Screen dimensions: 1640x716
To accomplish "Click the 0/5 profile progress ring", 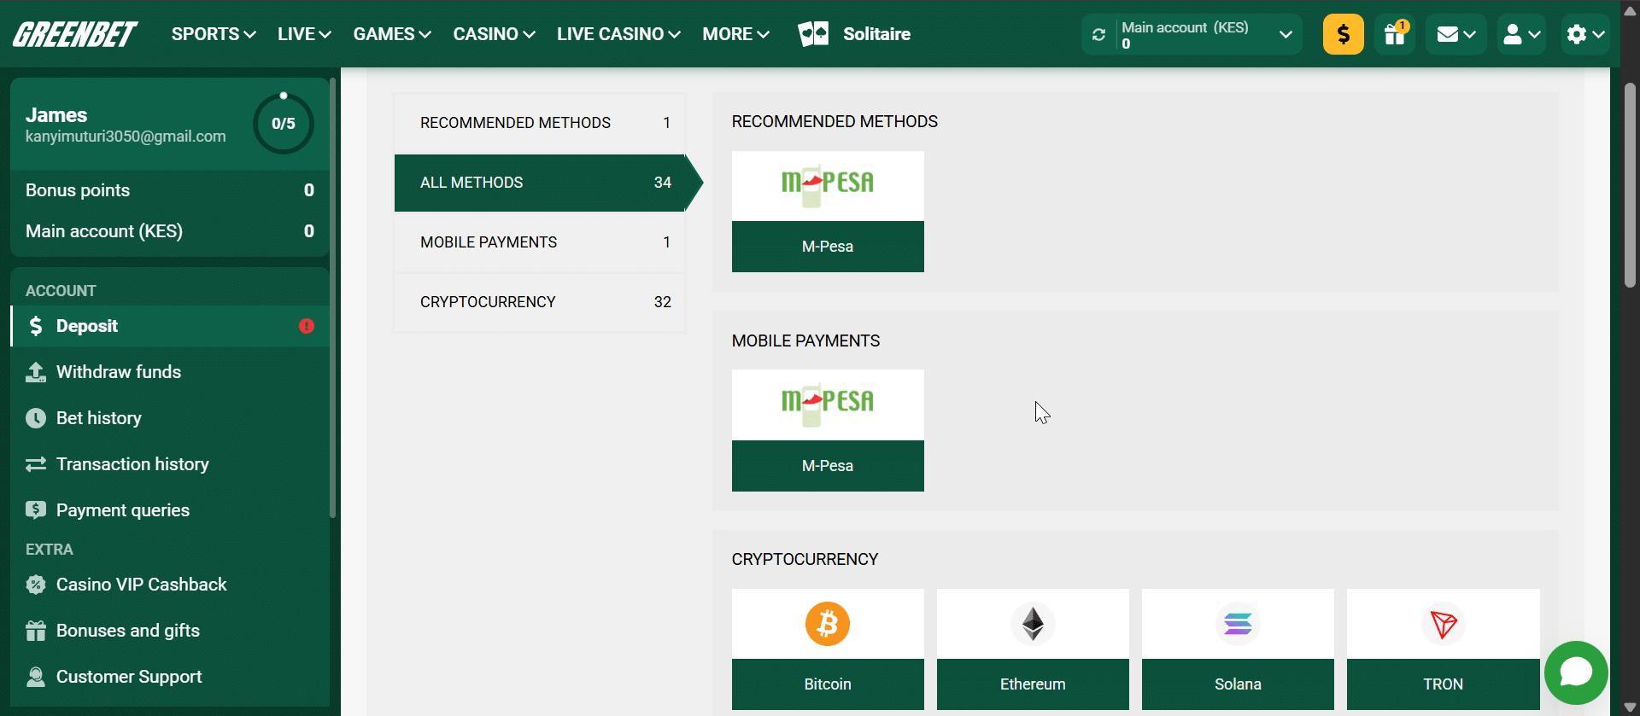I will (x=284, y=124).
